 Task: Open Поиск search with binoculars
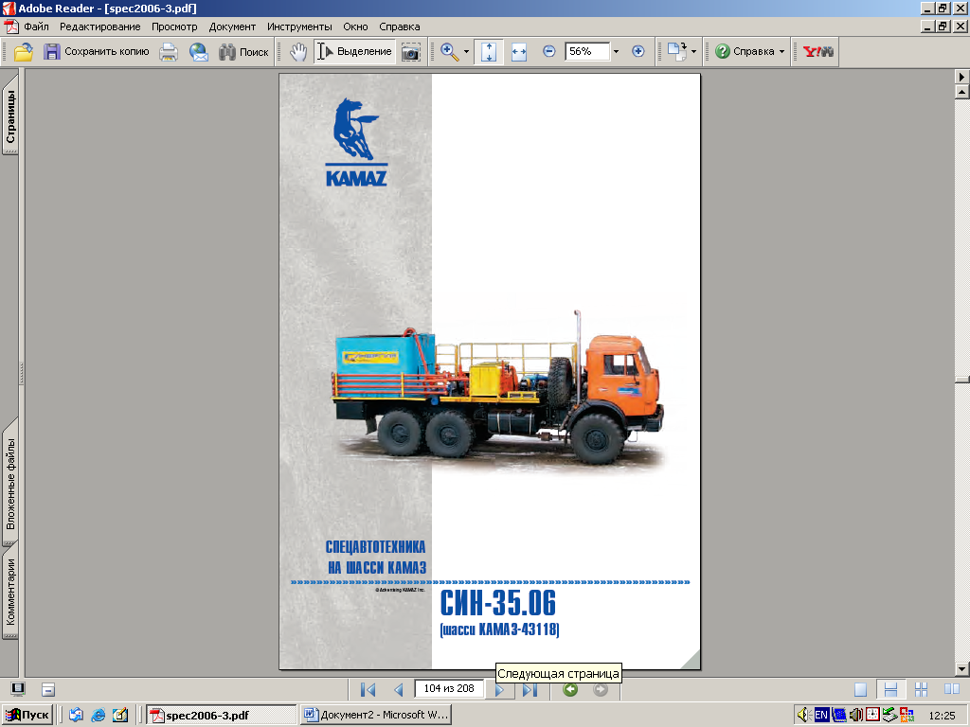click(243, 52)
